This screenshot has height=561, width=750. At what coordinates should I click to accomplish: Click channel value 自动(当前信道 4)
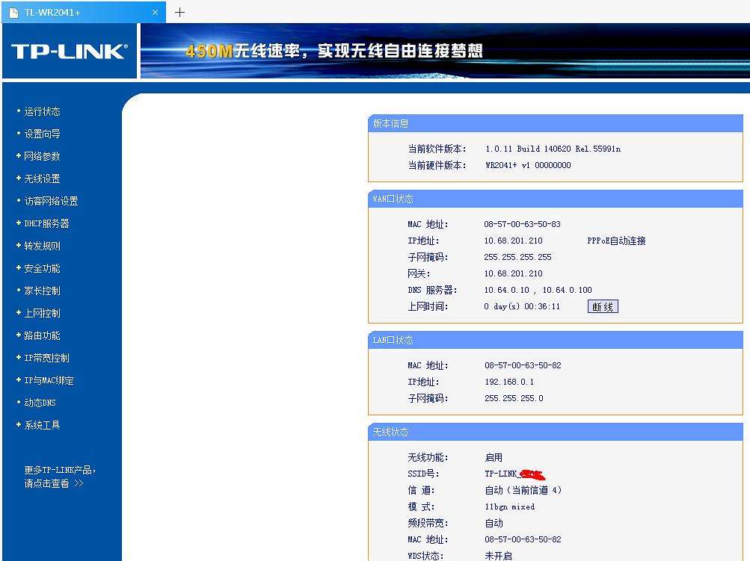pos(523,490)
